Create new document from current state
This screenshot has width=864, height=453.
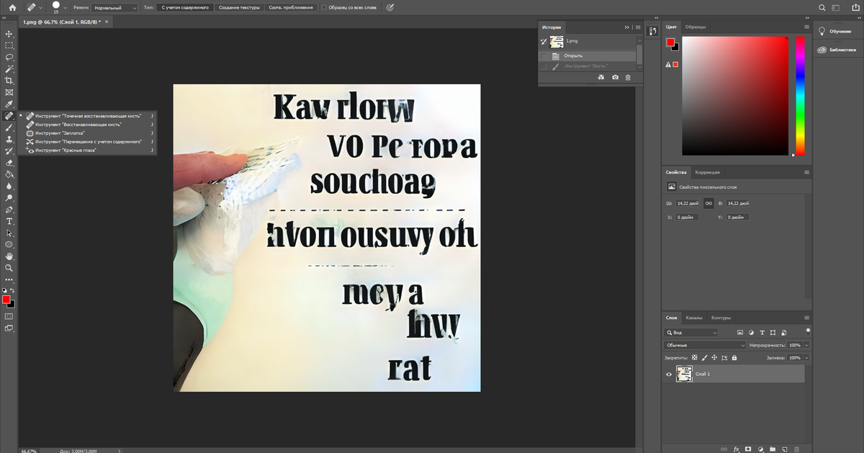[x=601, y=77]
